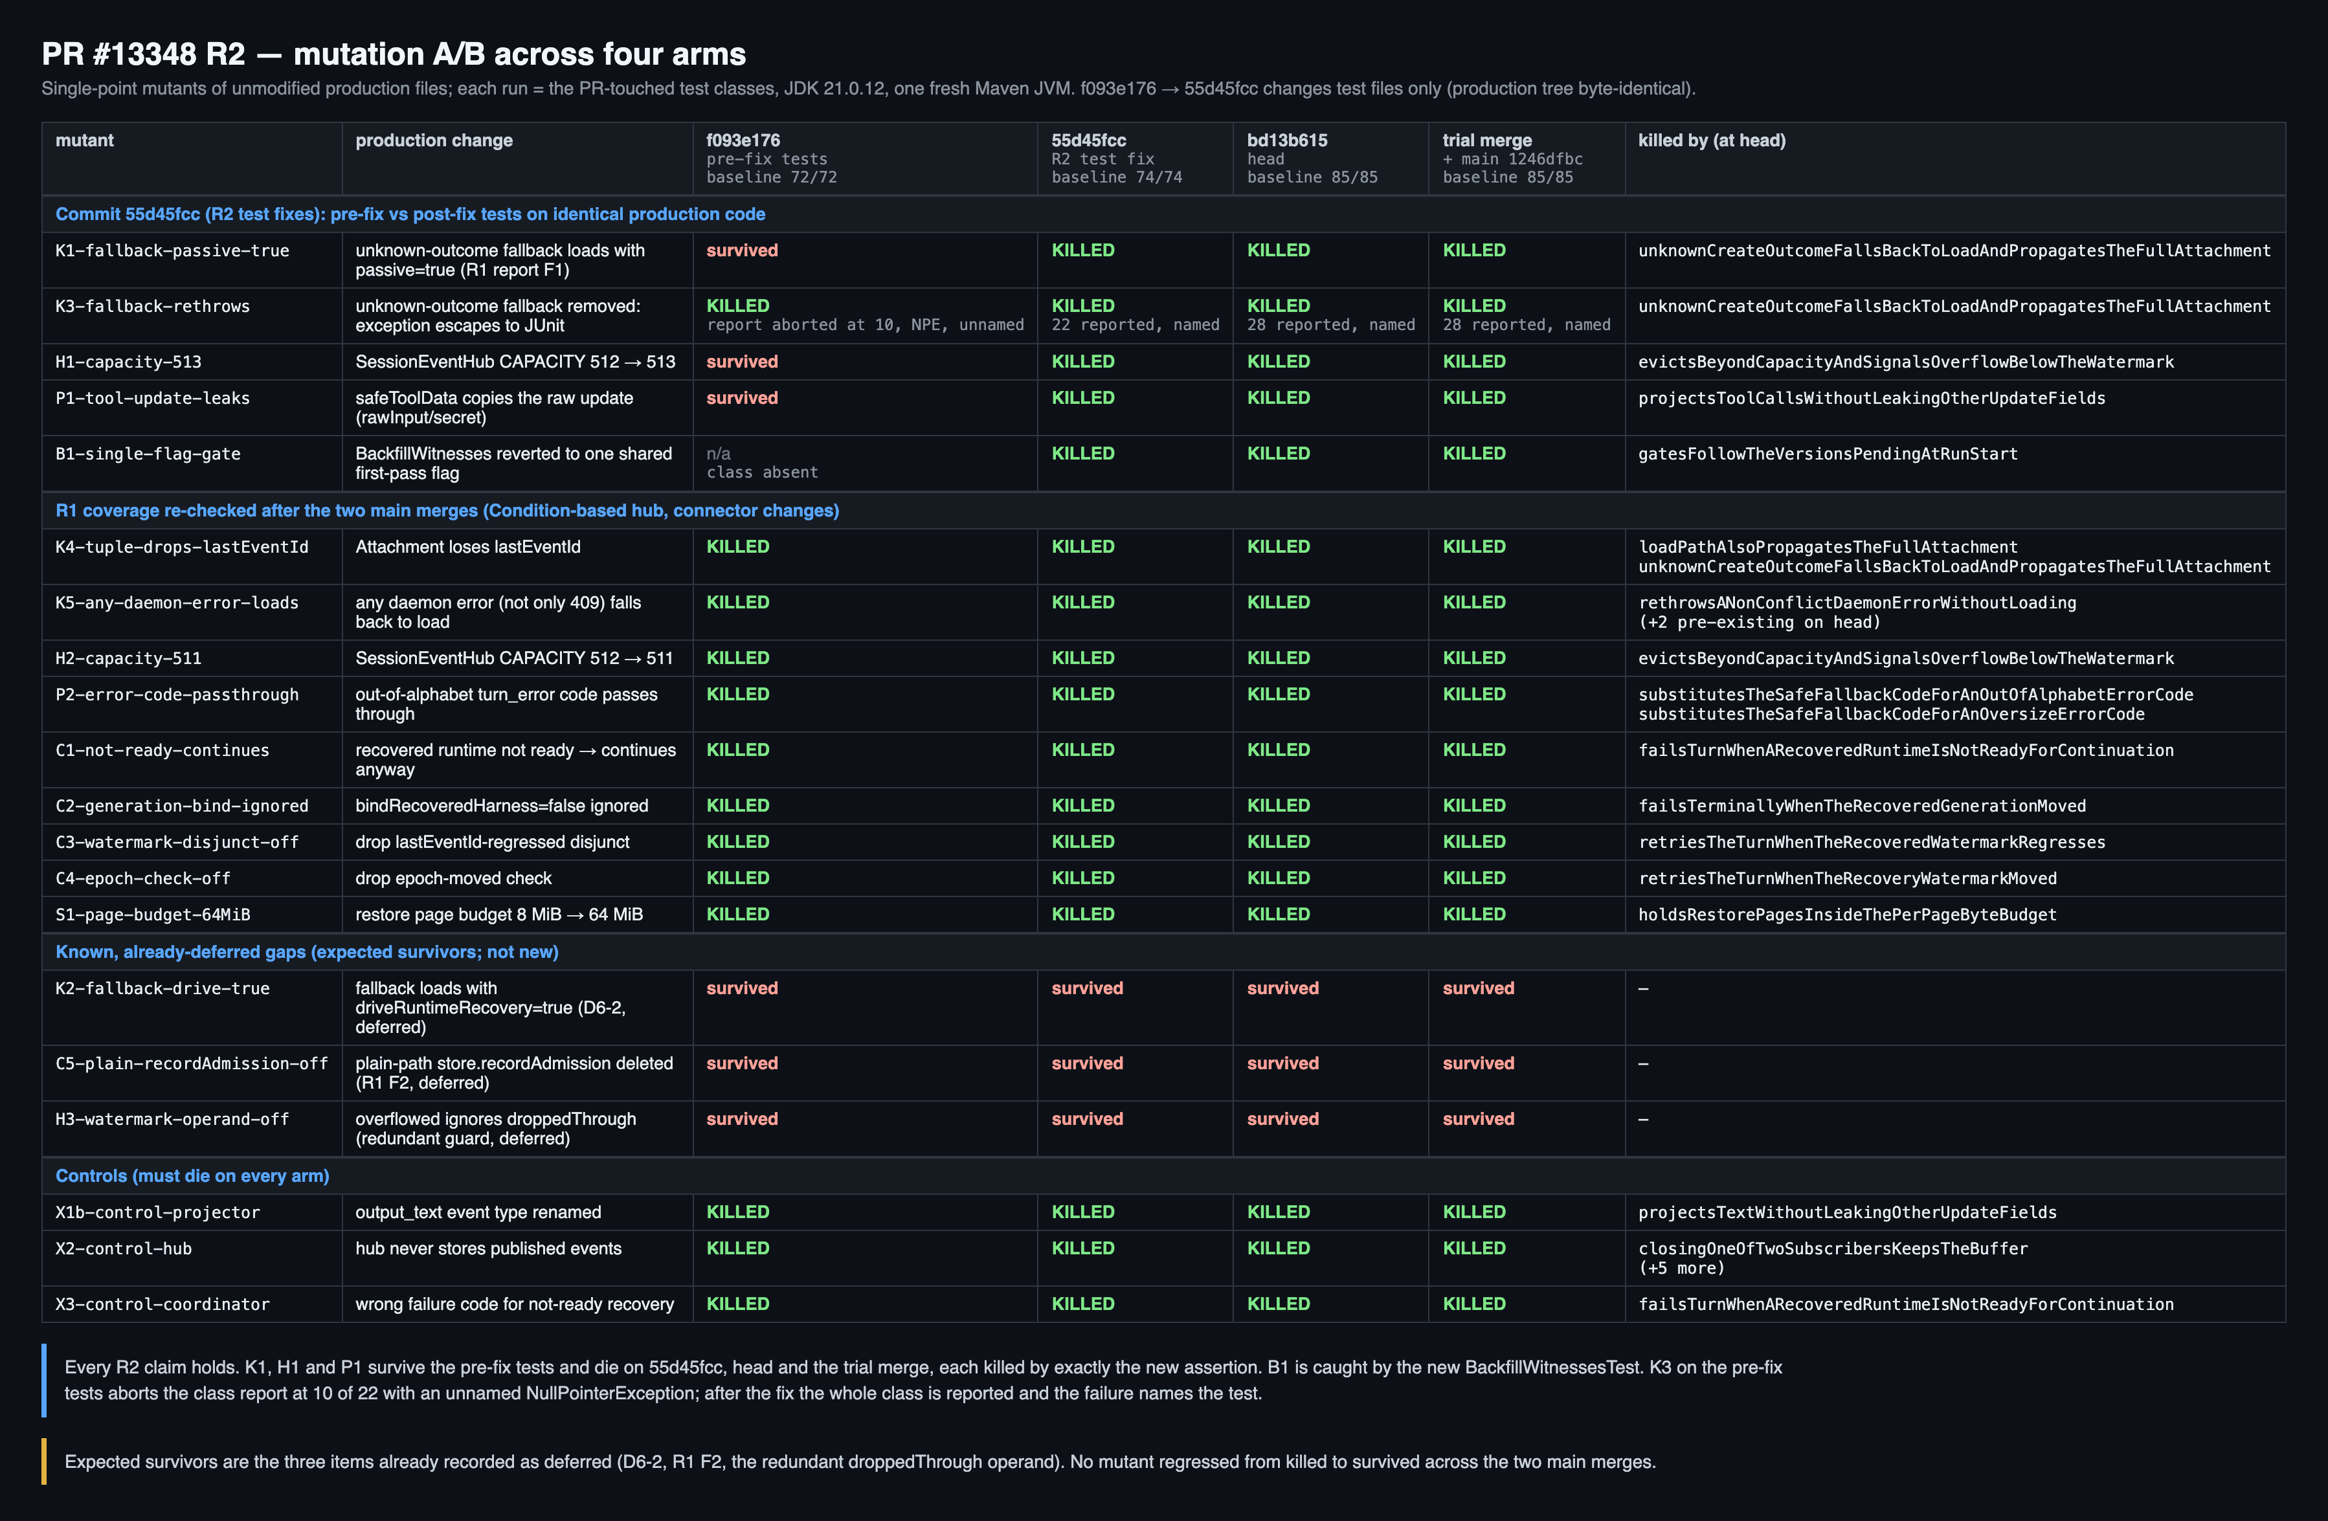The image size is (2328, 1521).
Task: Select mutant 'X3-control-coordinator'
Action: coord(162,1305)
